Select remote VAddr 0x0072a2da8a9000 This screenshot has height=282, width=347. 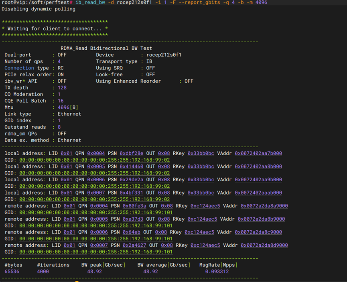pos(264,206)
